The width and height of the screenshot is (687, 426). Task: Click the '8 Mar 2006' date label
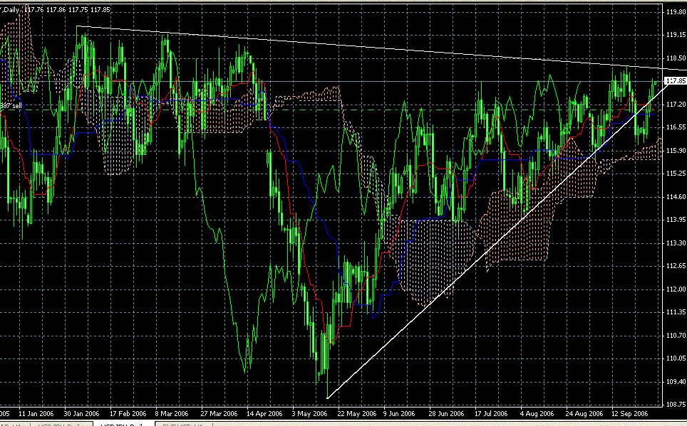point(171,414)
